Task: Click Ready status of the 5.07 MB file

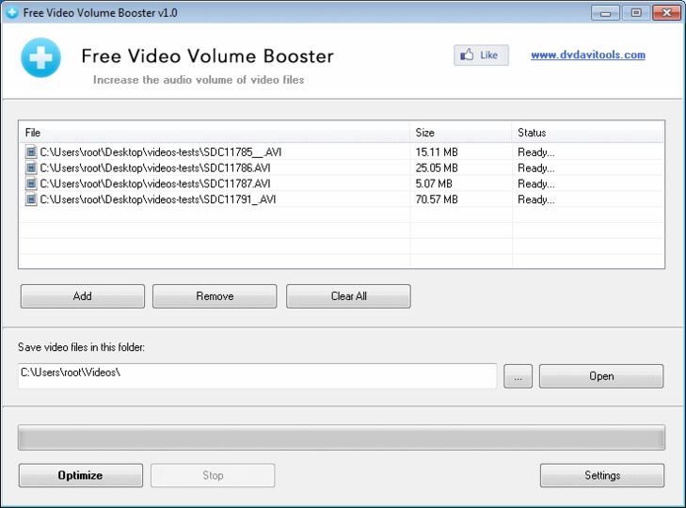Action: pos(536,183)
